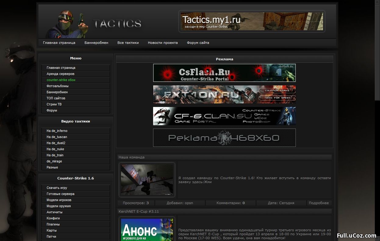Open Стрим ТВ sidebar link

click(76, 104)
